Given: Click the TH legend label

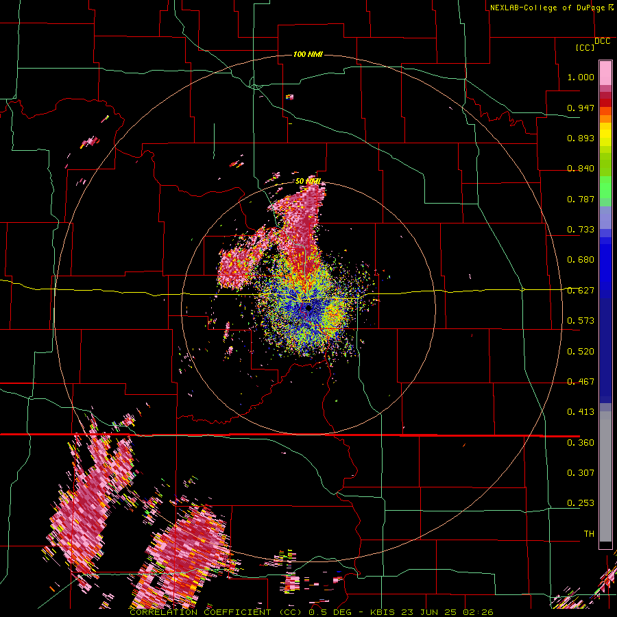Looking at the screenshot, I should [x=589, y=534].
